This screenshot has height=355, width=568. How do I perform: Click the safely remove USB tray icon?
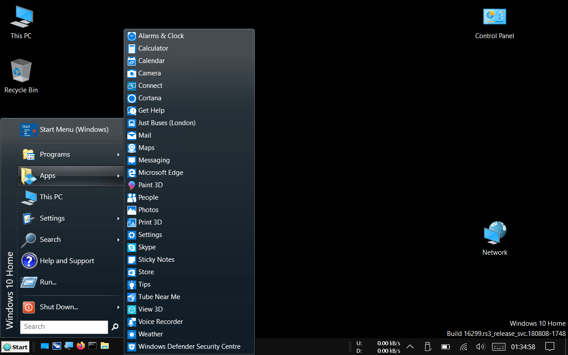point(428,347)
